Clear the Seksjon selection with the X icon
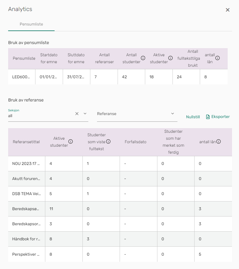The image size is (239, 269). coord(77,114)
